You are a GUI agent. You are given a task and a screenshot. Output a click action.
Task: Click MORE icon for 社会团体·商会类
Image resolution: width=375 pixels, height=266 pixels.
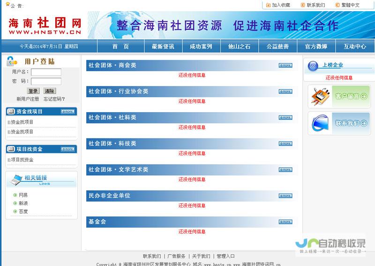click(285, 65)
